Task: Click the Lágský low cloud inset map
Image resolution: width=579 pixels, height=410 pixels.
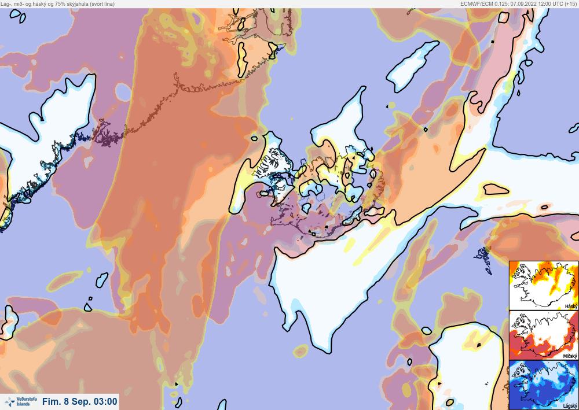Action: 544,385
